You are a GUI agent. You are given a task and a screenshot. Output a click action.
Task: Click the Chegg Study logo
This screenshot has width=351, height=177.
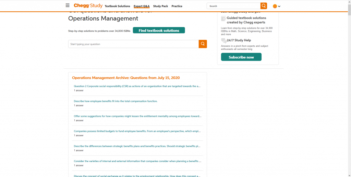pyautogui.click(x=88, y=6)
